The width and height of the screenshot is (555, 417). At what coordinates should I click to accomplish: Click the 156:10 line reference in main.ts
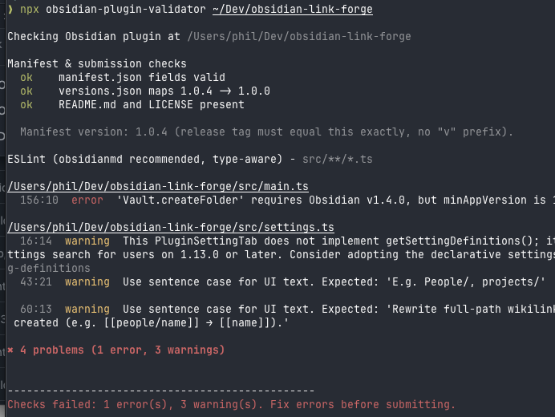[x=39, y=200]
